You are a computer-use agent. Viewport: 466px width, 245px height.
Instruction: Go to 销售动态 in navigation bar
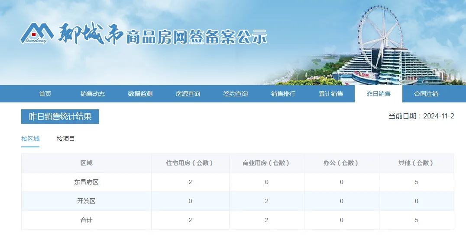tap(93, 94)
